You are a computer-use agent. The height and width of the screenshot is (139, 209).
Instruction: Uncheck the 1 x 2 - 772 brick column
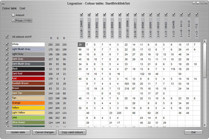pyautogui.click(x=196, y=15)
